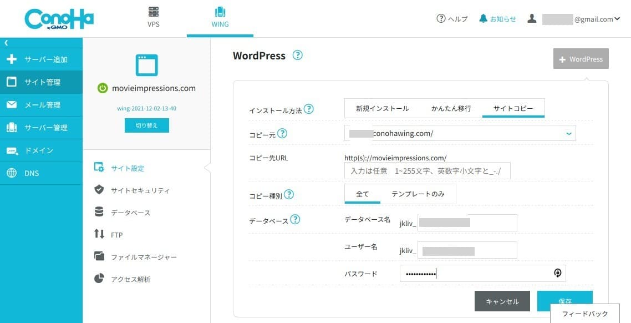Click the movieimpressions.com domain name
This screenshot has width=631, height=323.
coord(154,88)
